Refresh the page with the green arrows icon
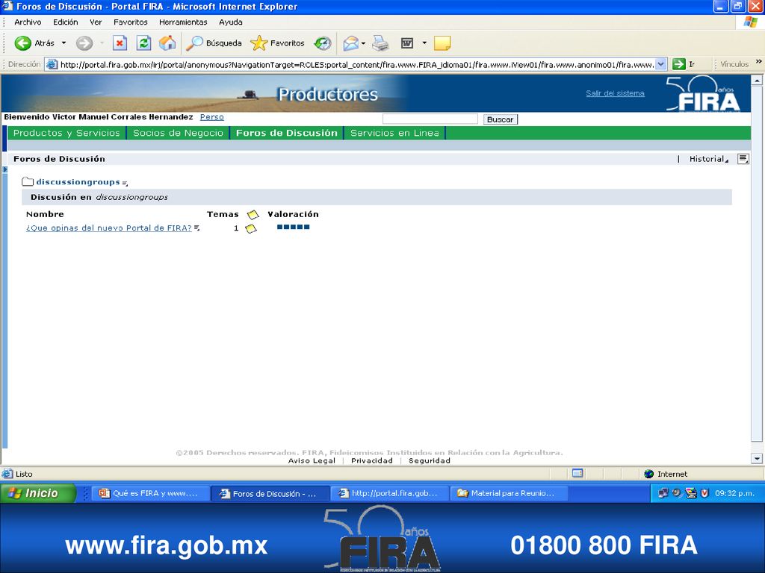765x573 pixels. [x=143, y=43]
